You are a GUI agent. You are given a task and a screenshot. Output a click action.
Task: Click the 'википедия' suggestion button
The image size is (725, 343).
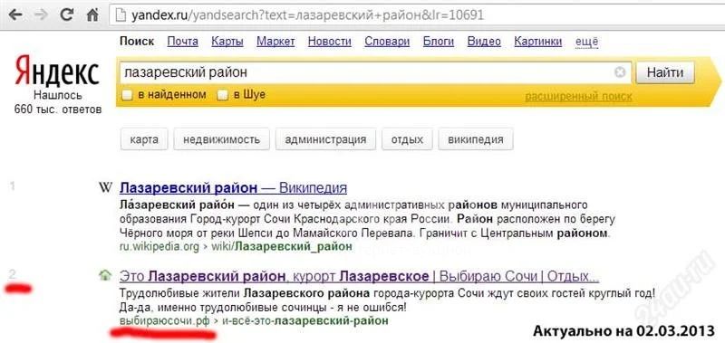click(x=476, y=139)
